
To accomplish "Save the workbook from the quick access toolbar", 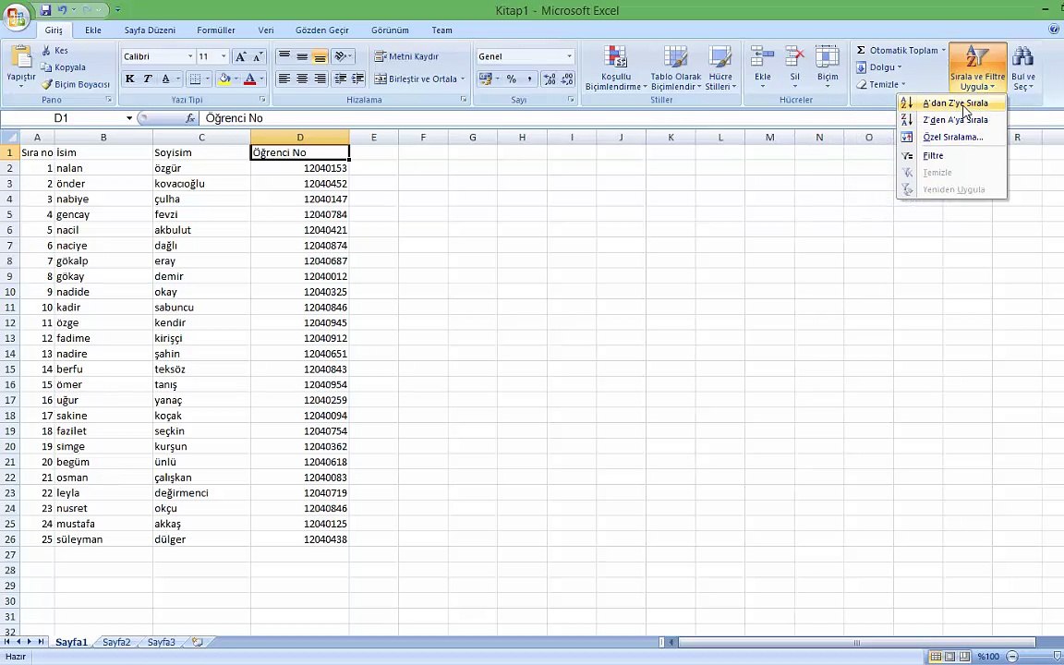I will 45,10.
